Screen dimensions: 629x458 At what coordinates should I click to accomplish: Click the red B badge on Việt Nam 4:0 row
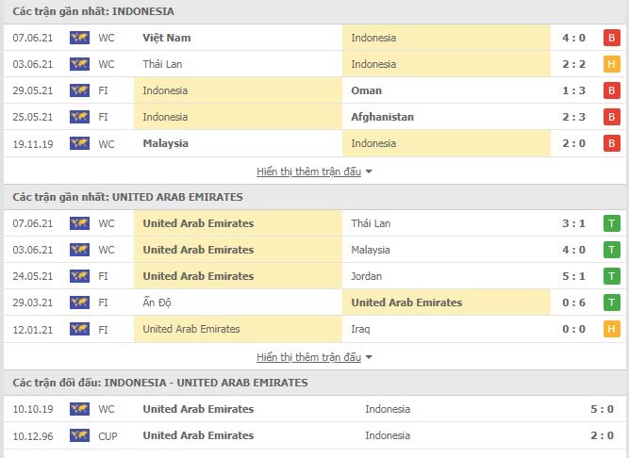(x=611, y=38)
